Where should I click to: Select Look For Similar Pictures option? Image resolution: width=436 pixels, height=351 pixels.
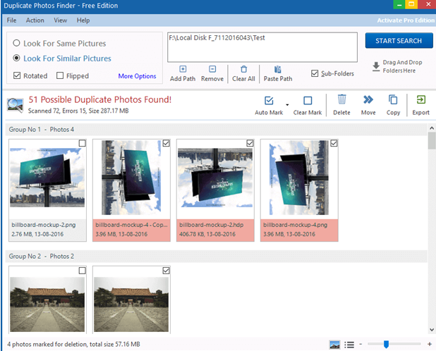[x=62, y=58]
